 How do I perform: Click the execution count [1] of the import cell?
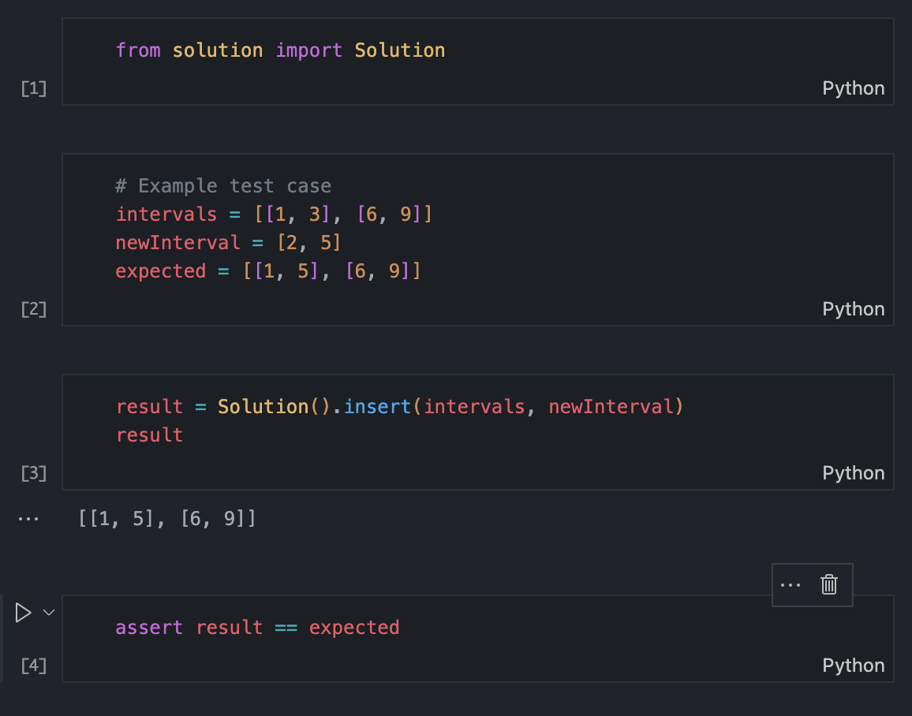pos(32,89)
